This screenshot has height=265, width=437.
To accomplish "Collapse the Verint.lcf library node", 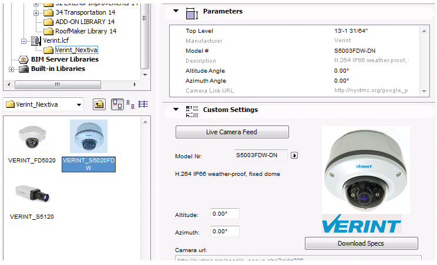I will click(x=23, y=41).
